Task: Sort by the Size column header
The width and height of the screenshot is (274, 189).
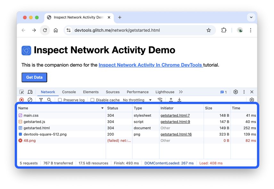Action: click(217, 108)
